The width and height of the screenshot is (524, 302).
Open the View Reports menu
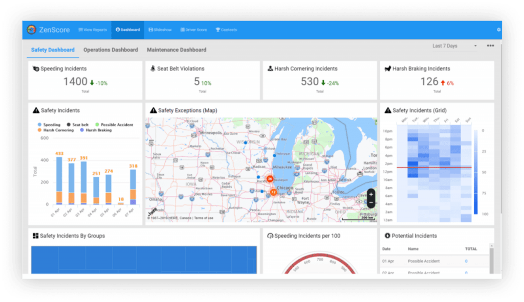pyautogui.click(x=93, y=30)
